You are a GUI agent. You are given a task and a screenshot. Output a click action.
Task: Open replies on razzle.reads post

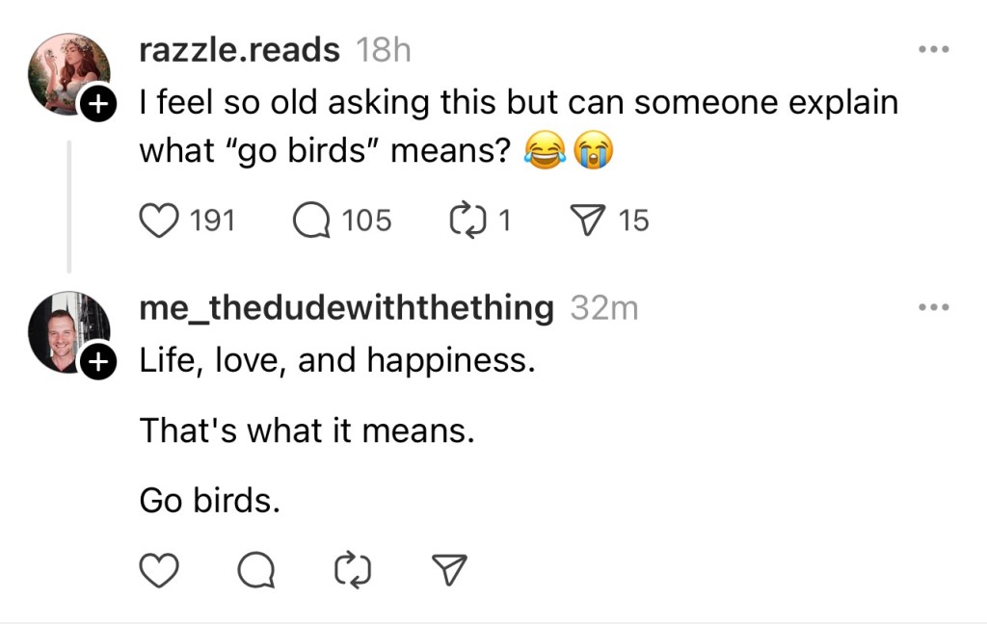[x=310, y=221]
